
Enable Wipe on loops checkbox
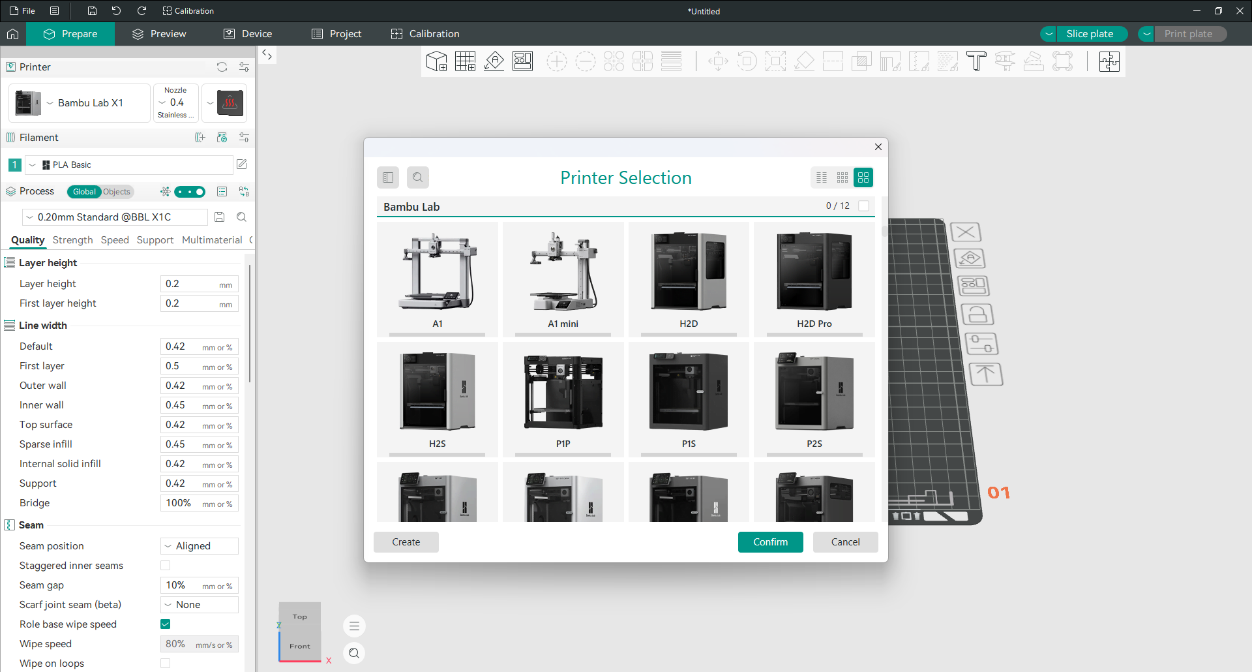[x=166, y=664]
